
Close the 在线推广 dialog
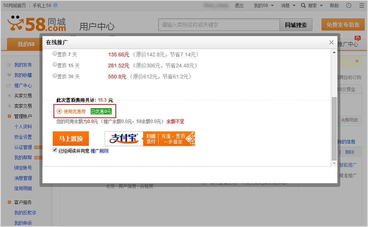point(331,43)
